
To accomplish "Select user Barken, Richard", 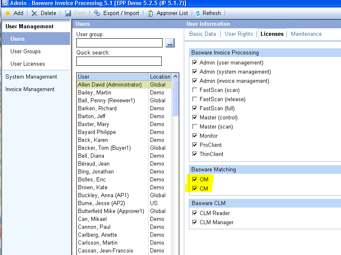I will click(124, 108).
